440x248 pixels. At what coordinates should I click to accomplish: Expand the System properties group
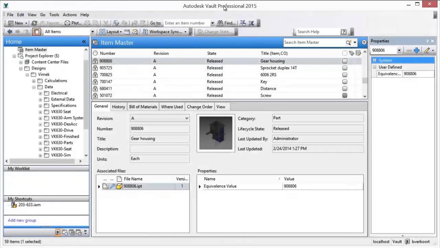pyautogui.click(x=374, y=60)
